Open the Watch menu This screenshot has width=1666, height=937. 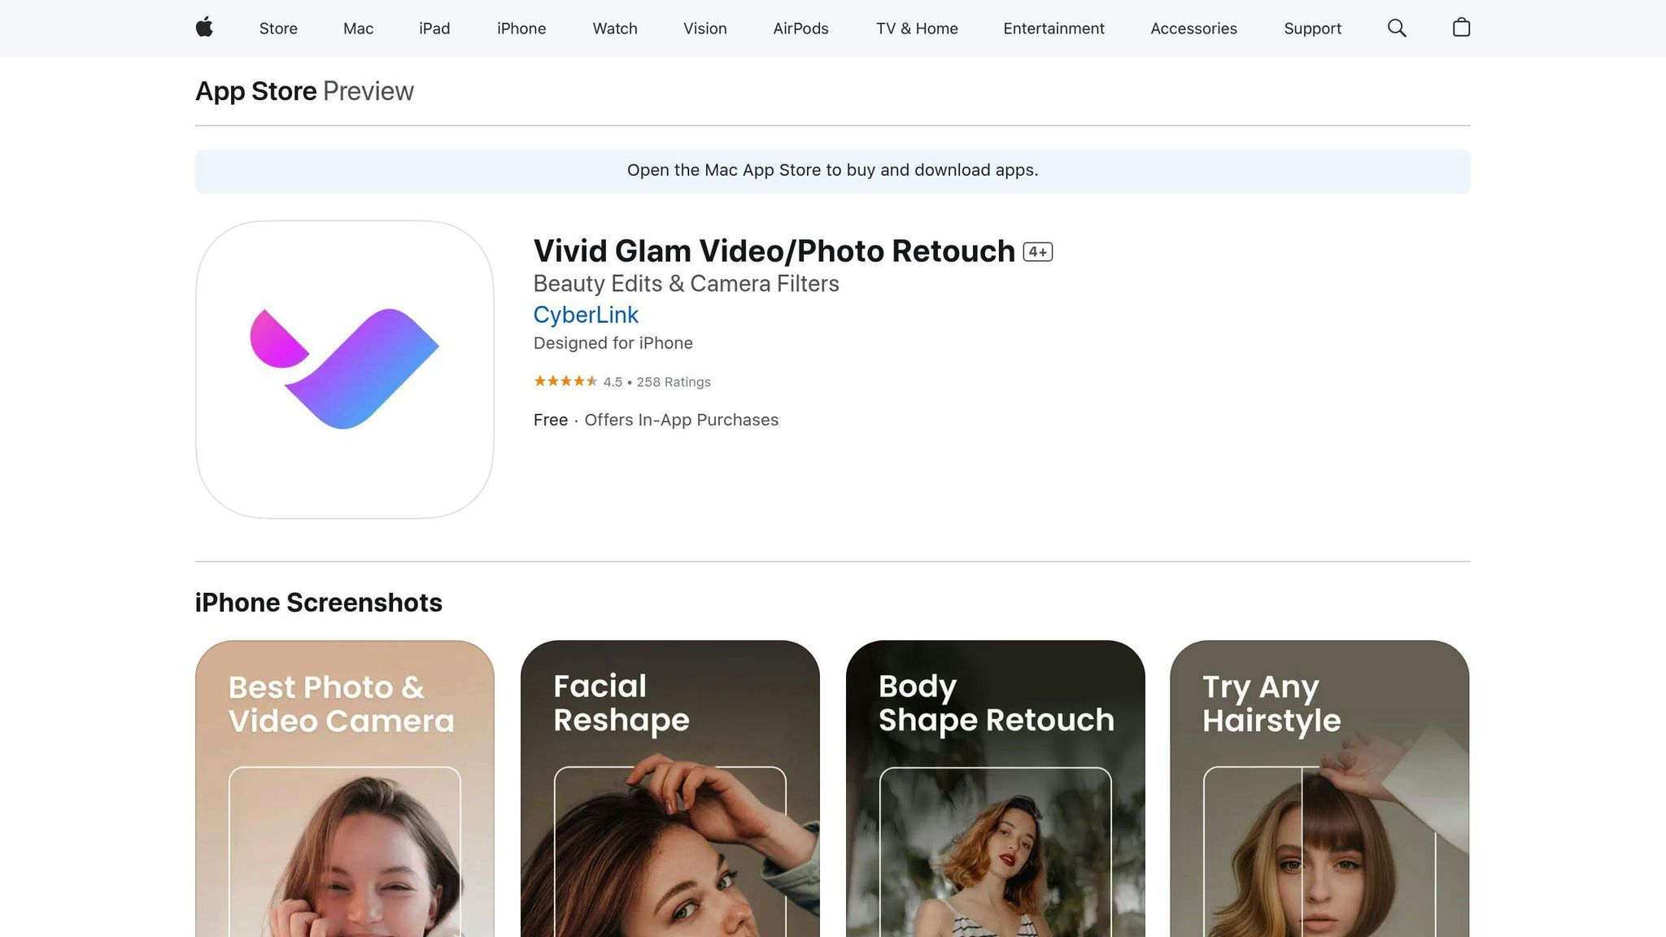615,28
